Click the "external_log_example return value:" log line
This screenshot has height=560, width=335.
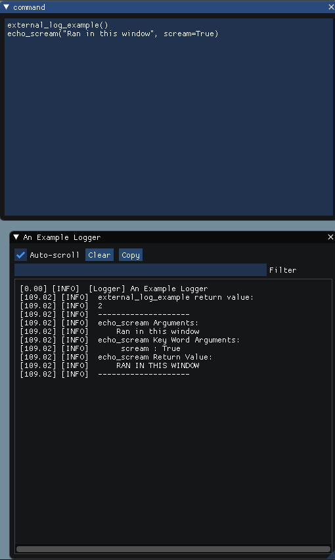coord(137,297)
